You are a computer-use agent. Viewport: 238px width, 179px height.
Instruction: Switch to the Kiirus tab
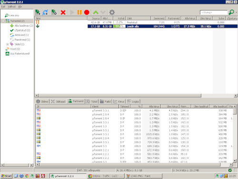(119, 102)
